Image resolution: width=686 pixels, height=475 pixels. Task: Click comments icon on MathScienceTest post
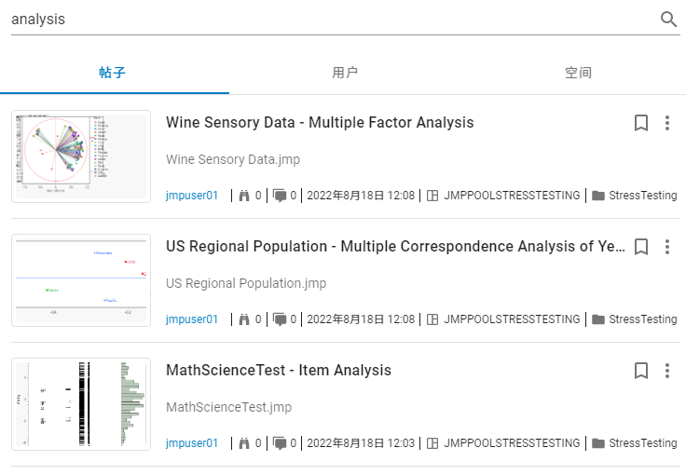coord(280,443)
